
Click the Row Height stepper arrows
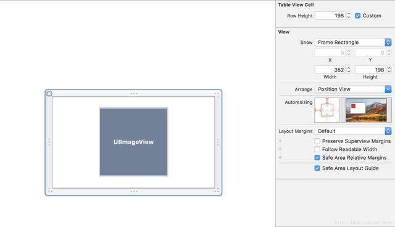tap(349, 15)
